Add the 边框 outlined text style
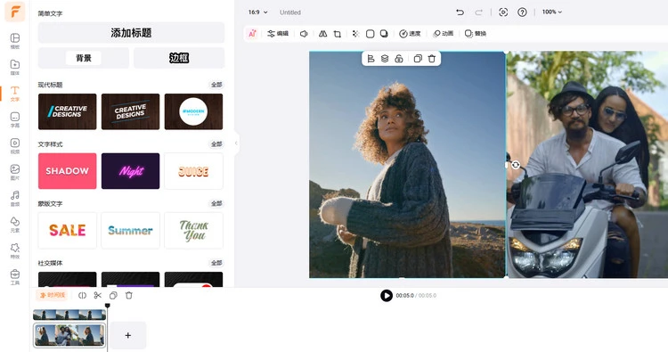The height and width of the screenshot is (352, 668). 179,58
